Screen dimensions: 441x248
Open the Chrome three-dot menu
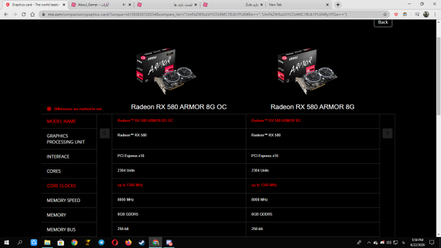(435, 14)
